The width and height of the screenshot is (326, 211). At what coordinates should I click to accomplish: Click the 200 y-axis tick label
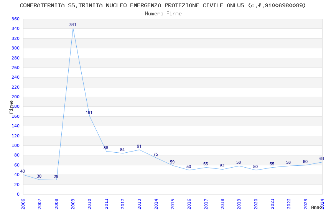[16, 97]
